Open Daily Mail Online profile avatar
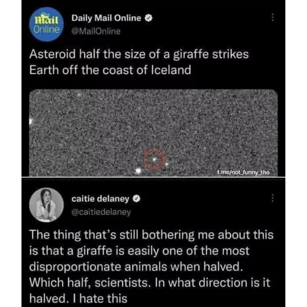Screen dimensions: 307x307 coord(47,24)
